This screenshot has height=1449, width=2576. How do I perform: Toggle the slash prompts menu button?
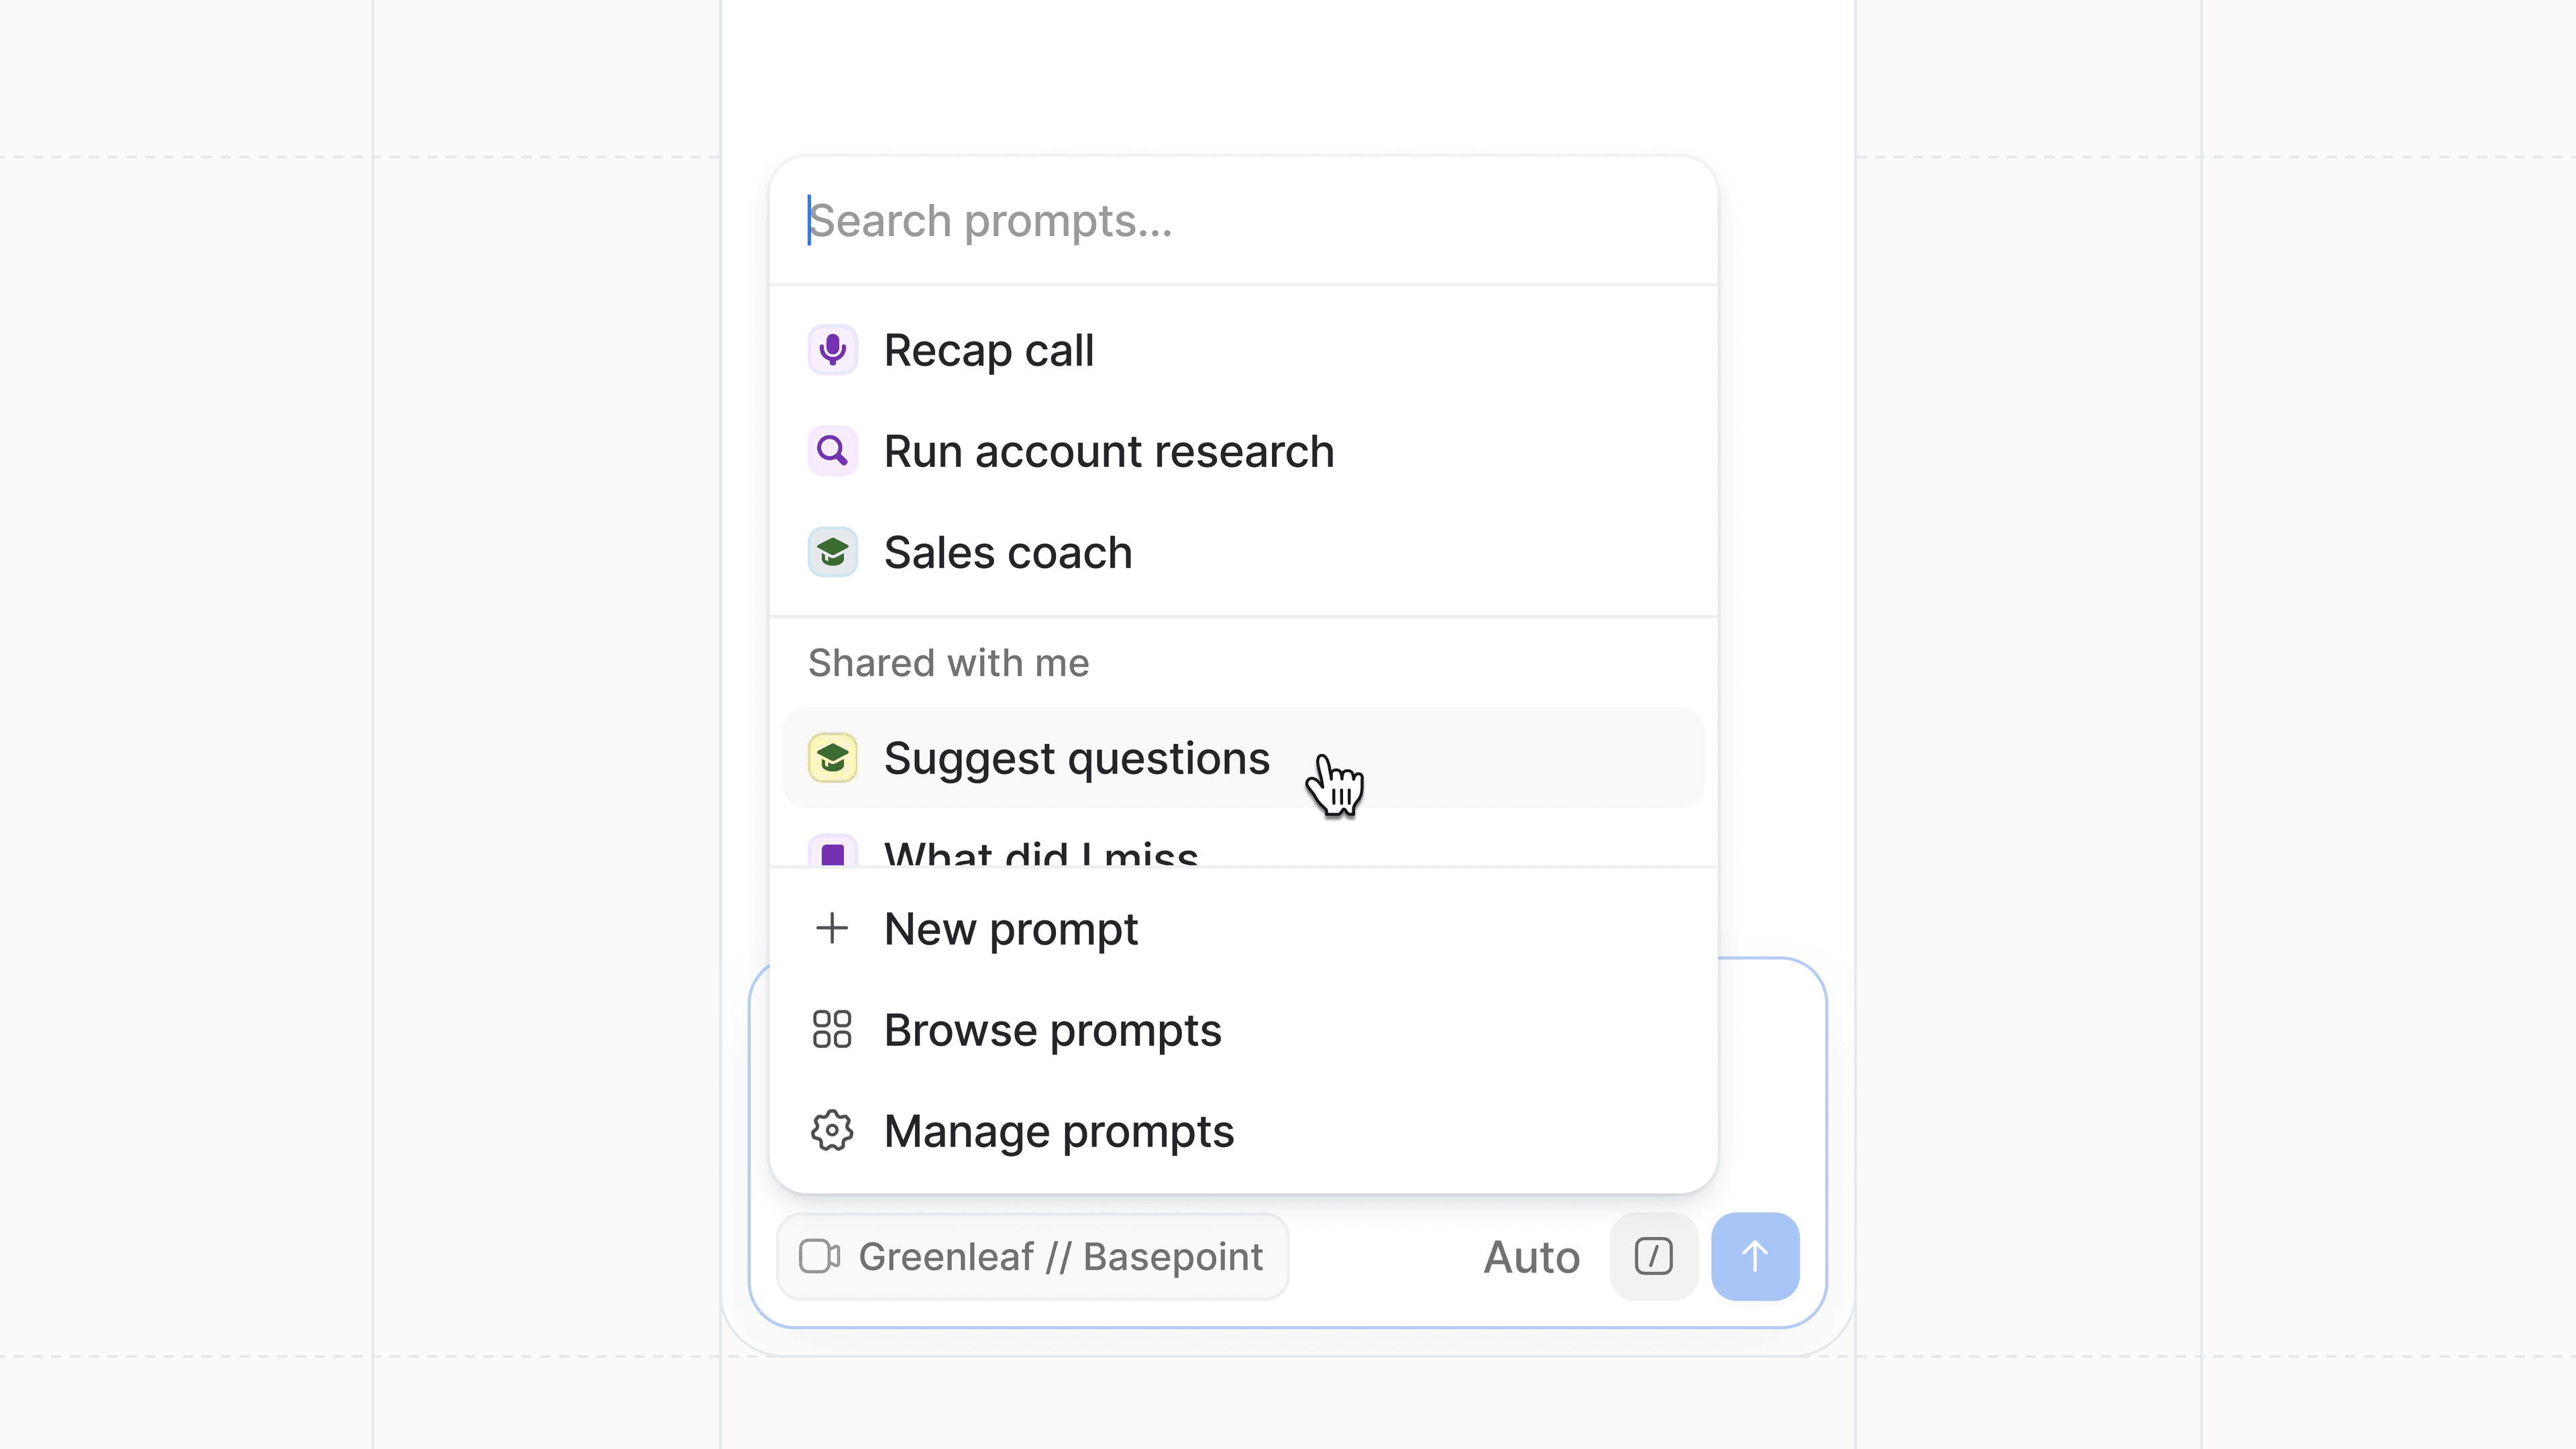coord(1653,1257)
